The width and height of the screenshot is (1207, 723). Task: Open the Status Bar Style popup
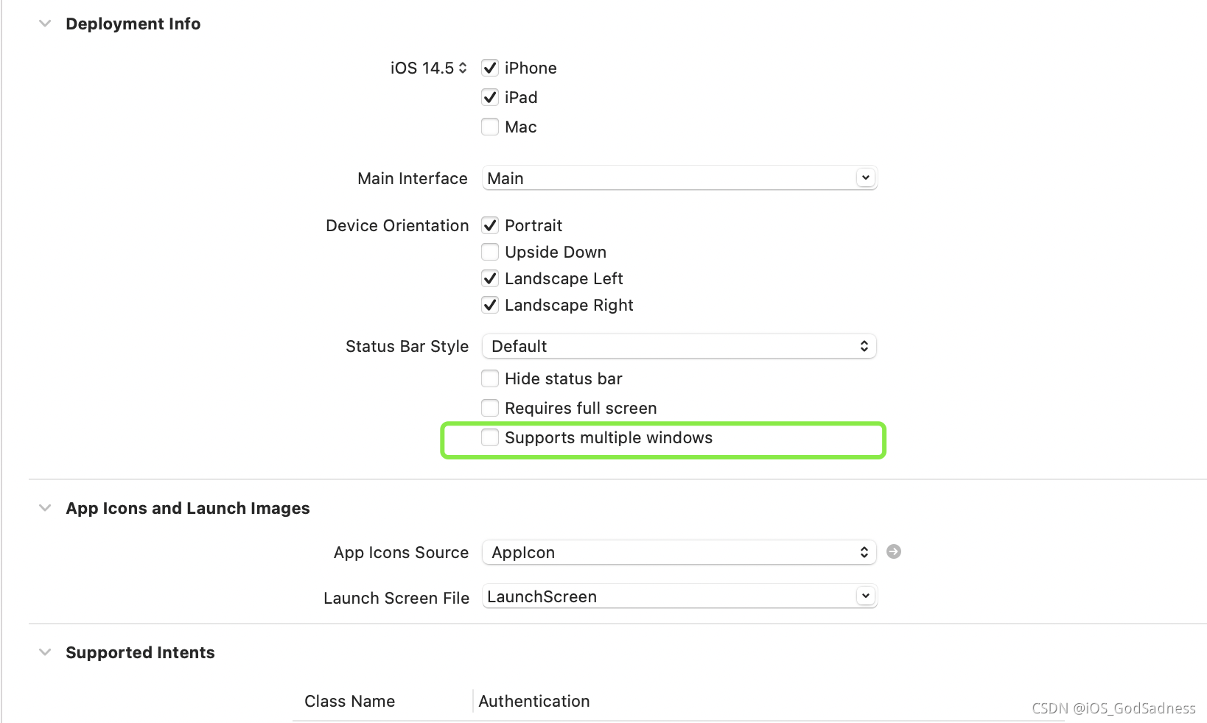click(679, 346)
